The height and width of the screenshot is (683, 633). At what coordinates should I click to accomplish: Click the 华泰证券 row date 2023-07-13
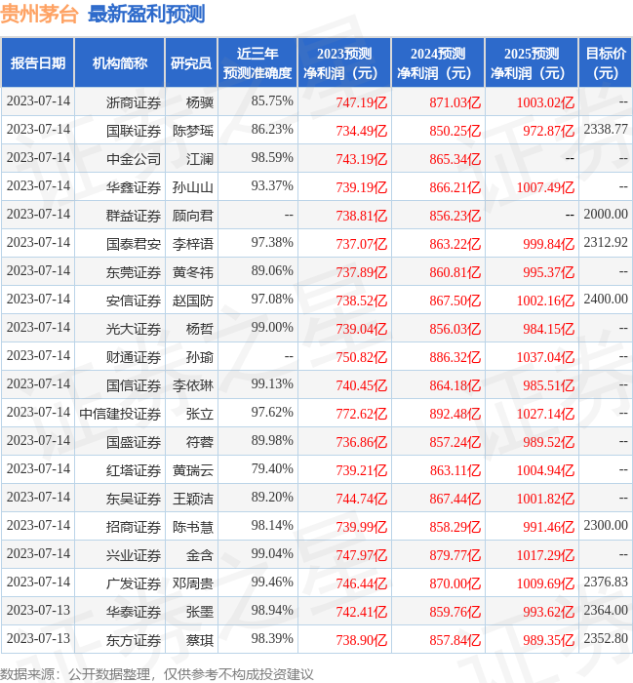[x=38, y=610]
